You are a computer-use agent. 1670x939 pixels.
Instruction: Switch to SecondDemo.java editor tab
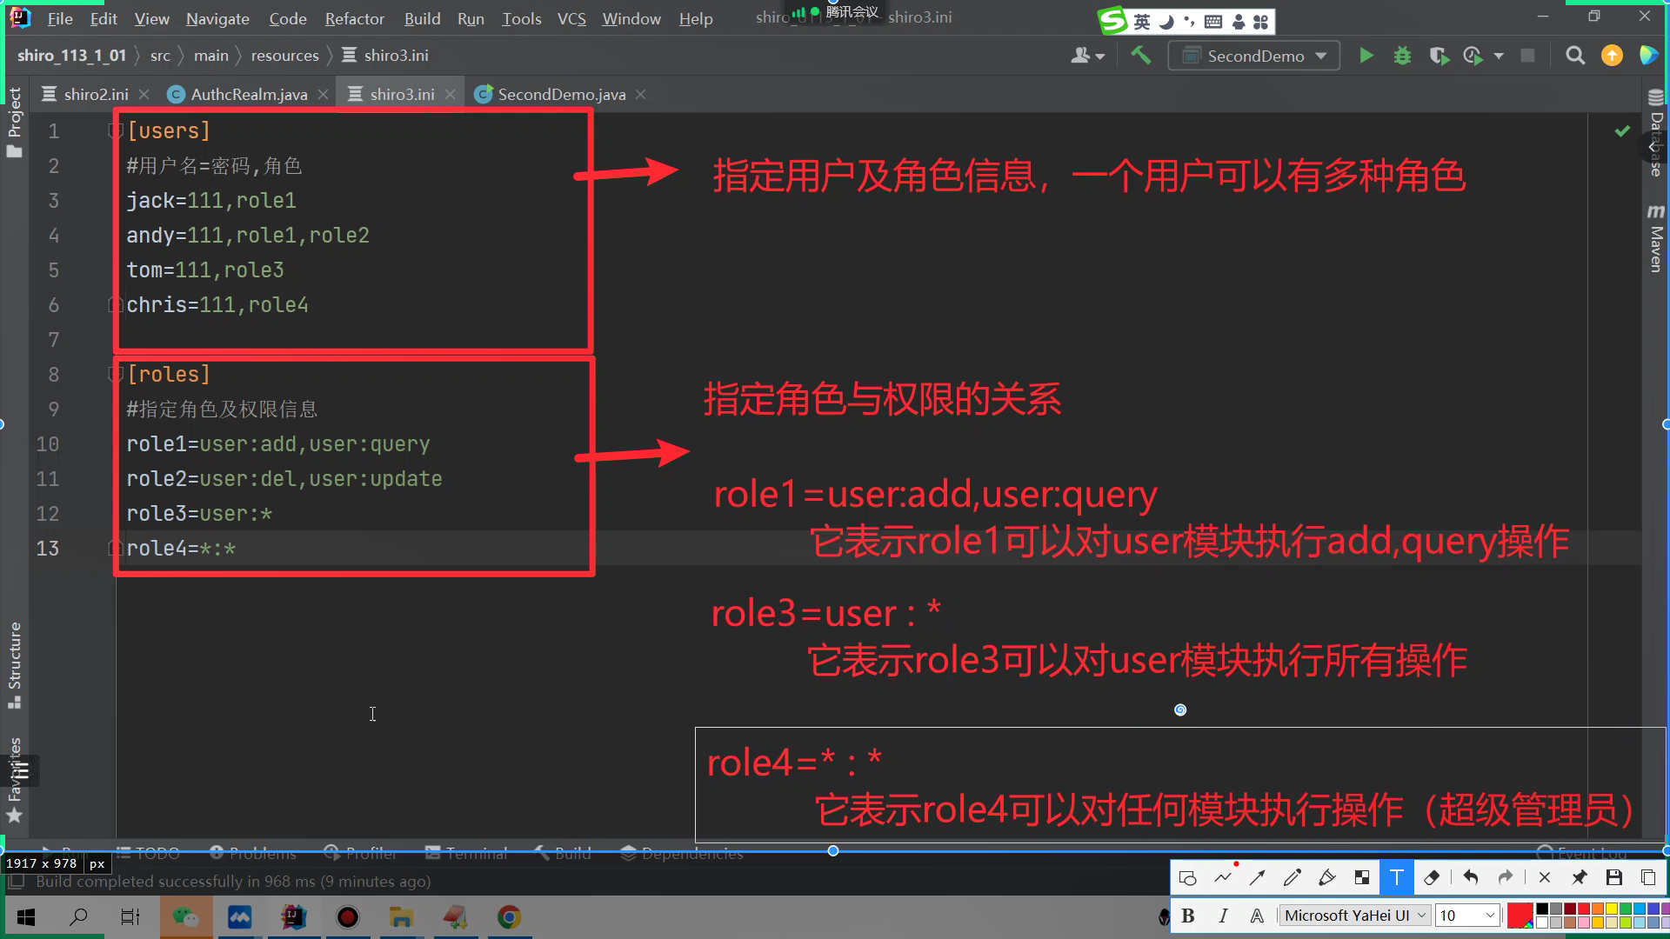pos(561,94)
